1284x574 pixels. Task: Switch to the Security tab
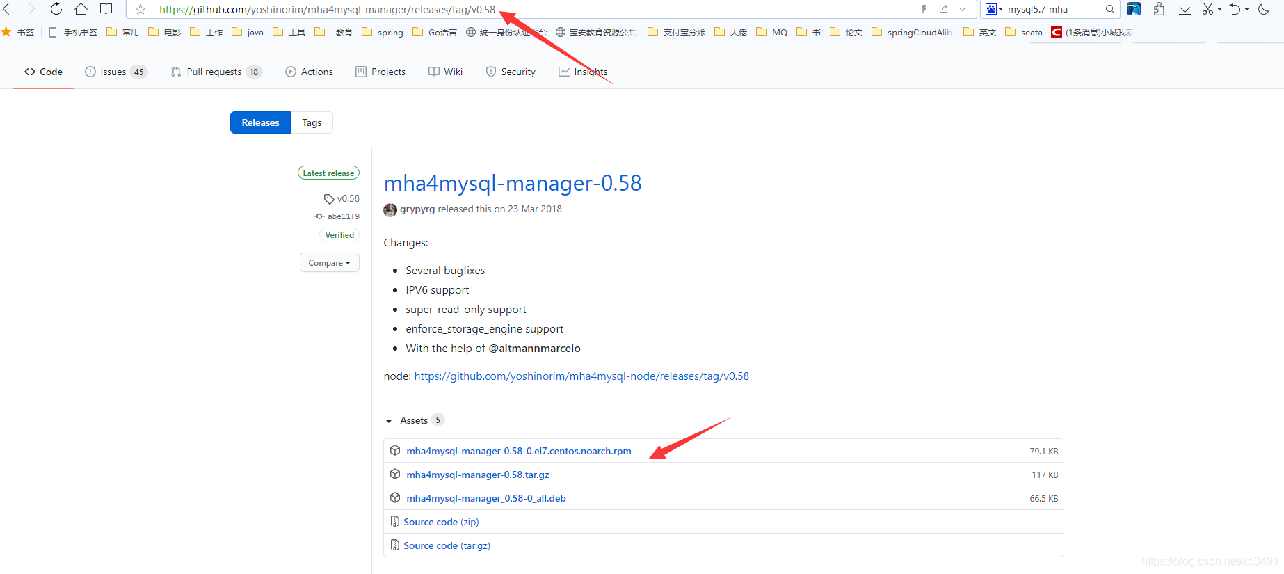(x=511, y=72)
